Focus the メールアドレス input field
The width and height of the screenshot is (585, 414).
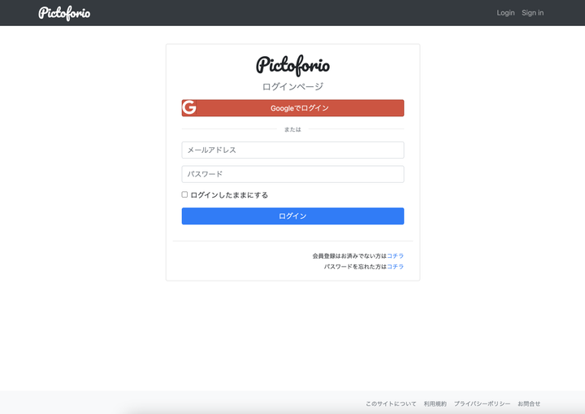pyautogui.click(x=292, y=150)
